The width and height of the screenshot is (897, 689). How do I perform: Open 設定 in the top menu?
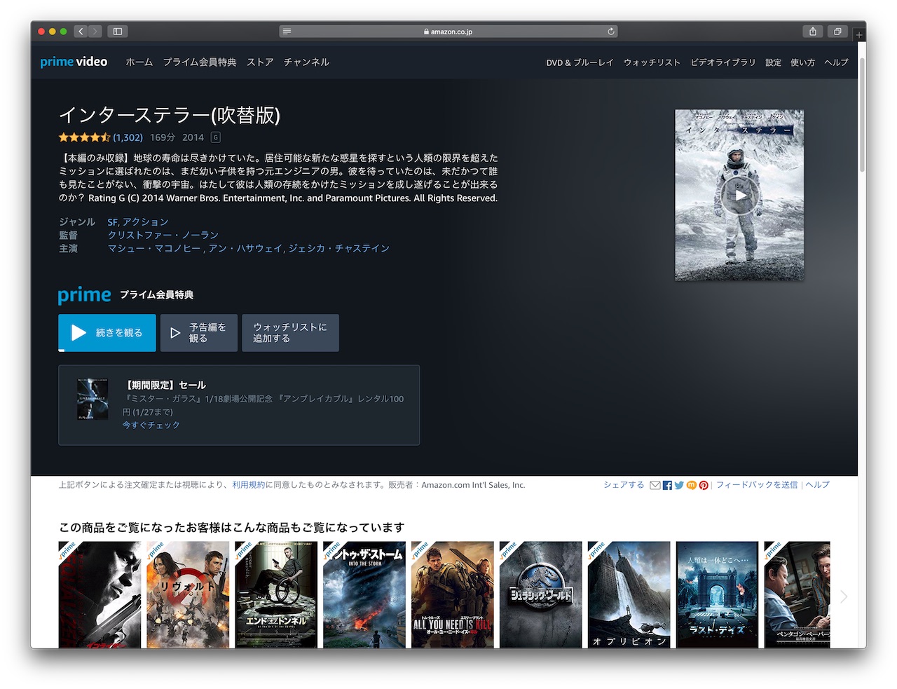point(773,62)
